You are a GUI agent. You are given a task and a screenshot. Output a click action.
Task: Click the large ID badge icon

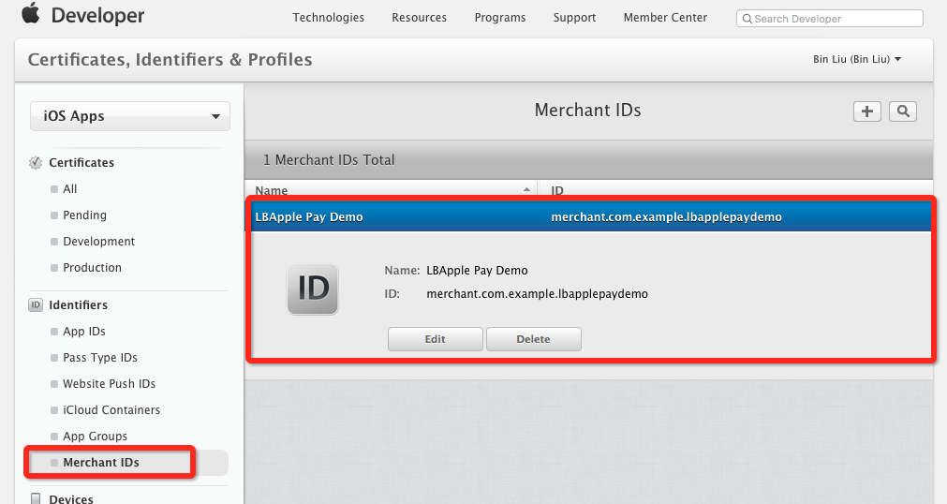(312, 289)
